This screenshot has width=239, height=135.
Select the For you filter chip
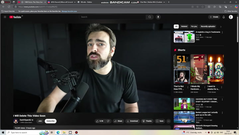click(194, 26)
